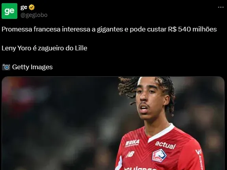227x170 pixels.
Task: Open the ge display name link
Action: (24, 7)
